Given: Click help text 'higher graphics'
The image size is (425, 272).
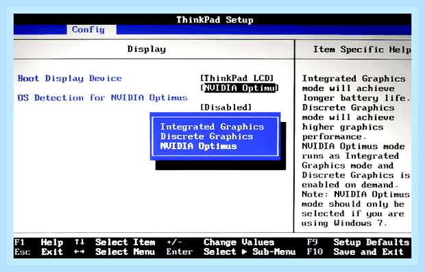Looking at the screenshot, I should 343,127.
